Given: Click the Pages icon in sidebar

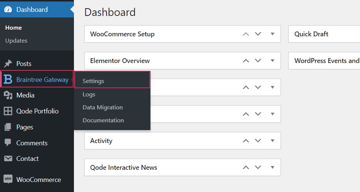Looking at the screenshot, I should tap(8, 127).
